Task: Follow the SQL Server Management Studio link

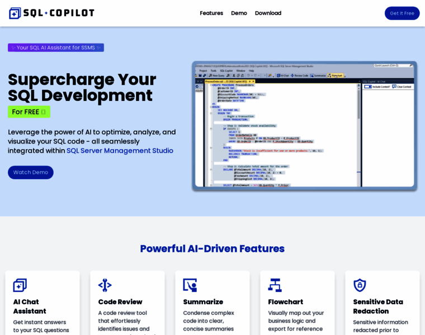Action: tap(120, 150)
